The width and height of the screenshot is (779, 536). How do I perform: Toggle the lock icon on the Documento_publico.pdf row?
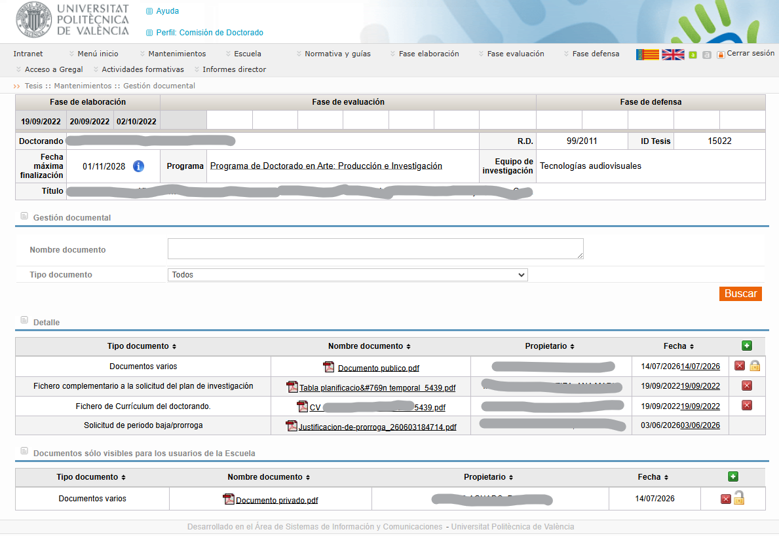pos(755,366)
